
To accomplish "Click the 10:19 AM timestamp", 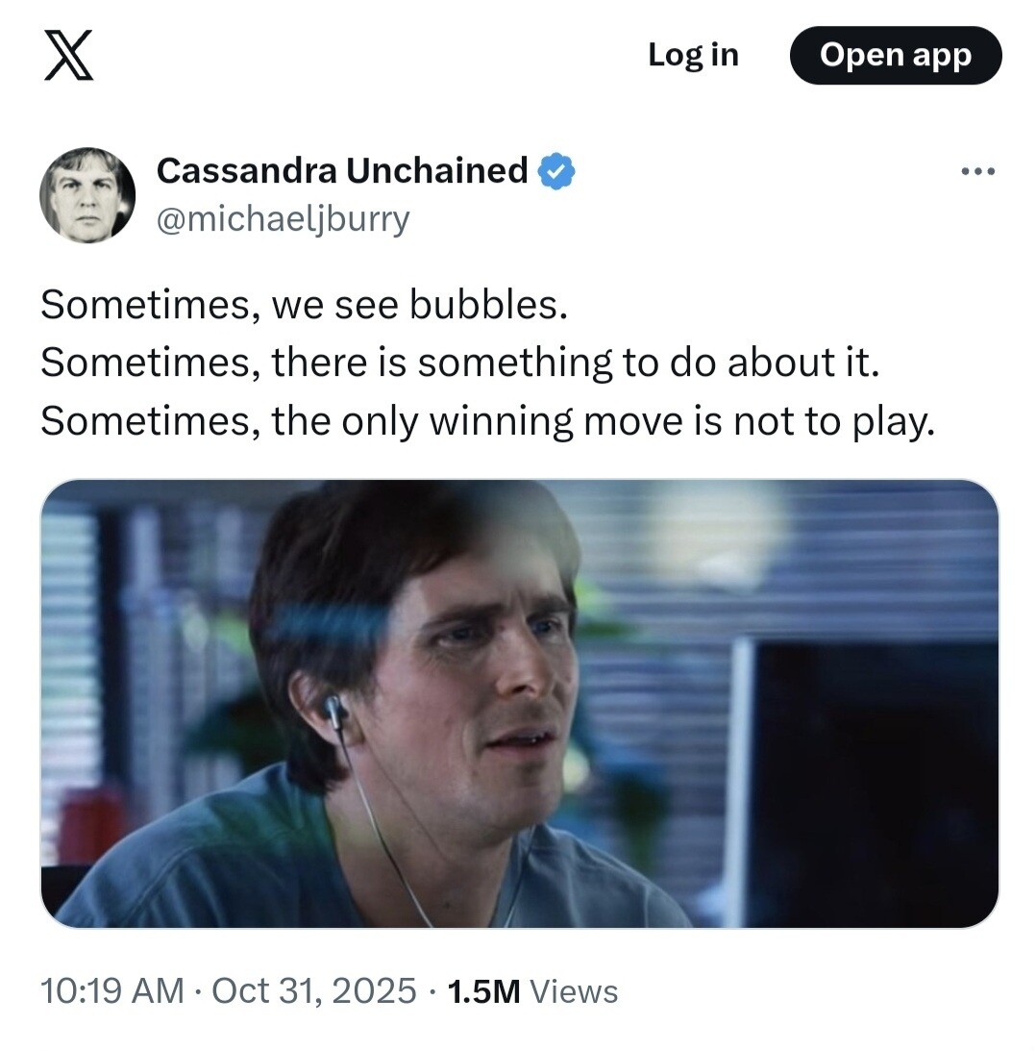I will 111,990.
